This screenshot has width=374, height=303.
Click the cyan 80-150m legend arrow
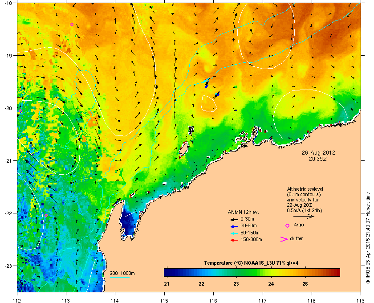pos(234,233)
